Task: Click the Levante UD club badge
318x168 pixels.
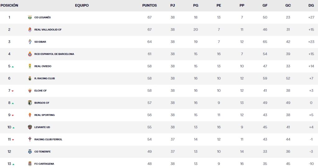Action: click(x=30, y=127)
